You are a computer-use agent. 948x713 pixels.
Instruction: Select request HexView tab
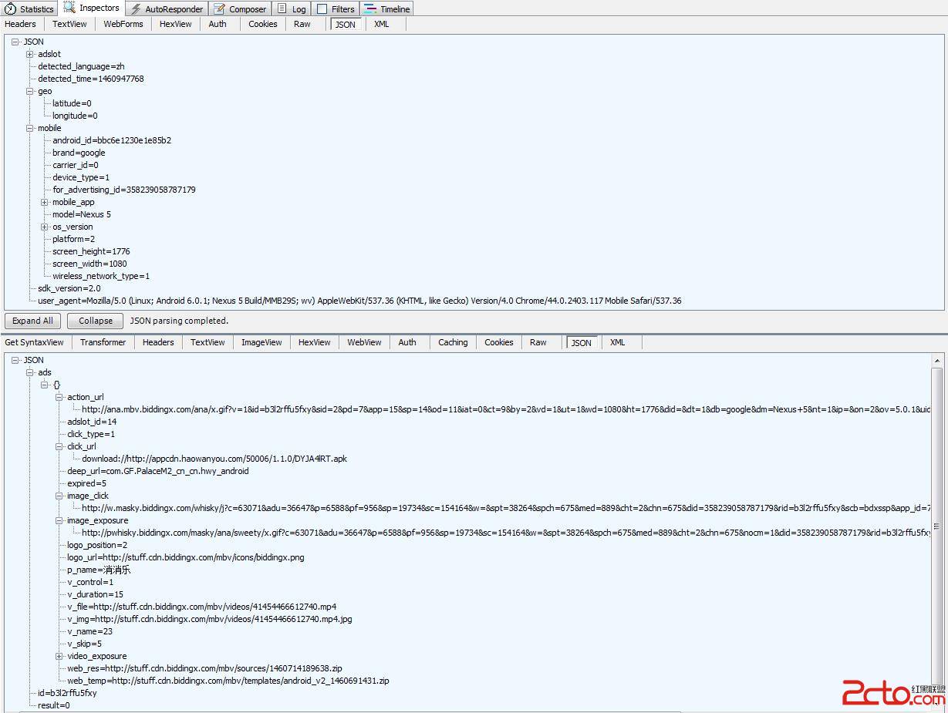(x=176, y=24)
